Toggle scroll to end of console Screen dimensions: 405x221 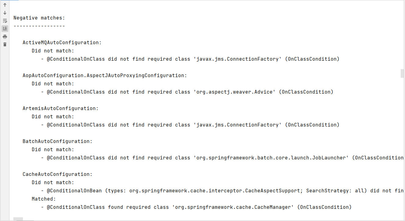pos(5,29)
